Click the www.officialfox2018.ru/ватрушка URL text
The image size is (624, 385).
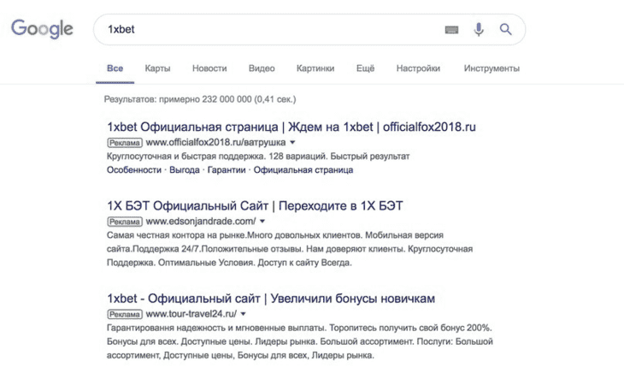[x=215, y=142]
